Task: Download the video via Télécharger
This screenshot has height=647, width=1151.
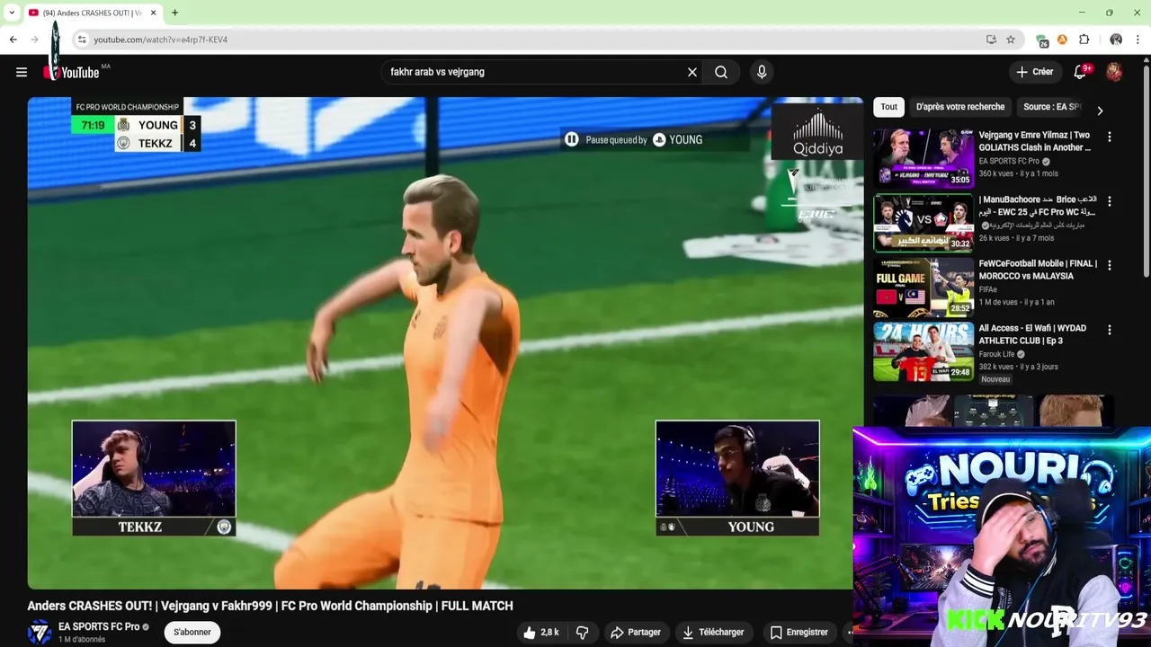Action: click(x=713, y=633)
